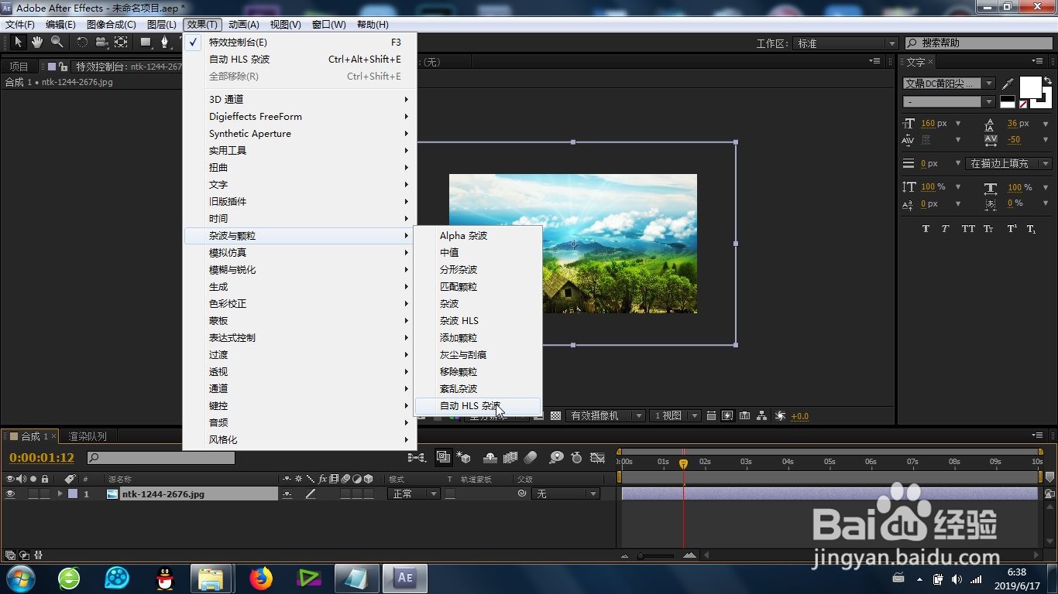Screen dimensions: 1058x594
Task: Apply 自动 HLS 杂波 effect from the submenu
Action: pyautogui.click(x=470, y=405)
